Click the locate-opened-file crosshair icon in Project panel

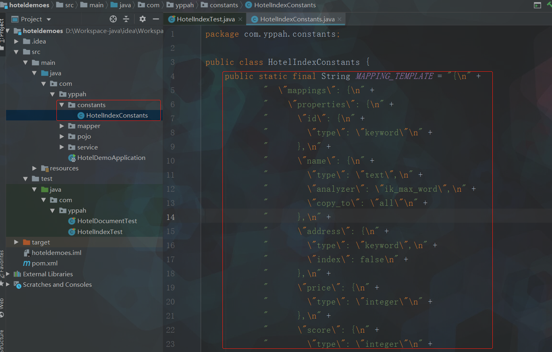tap(113, 19)
